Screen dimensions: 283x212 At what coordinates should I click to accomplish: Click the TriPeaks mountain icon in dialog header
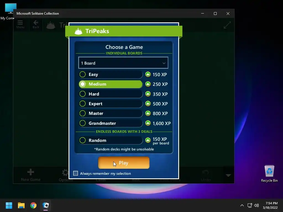[x=78, y=31]
